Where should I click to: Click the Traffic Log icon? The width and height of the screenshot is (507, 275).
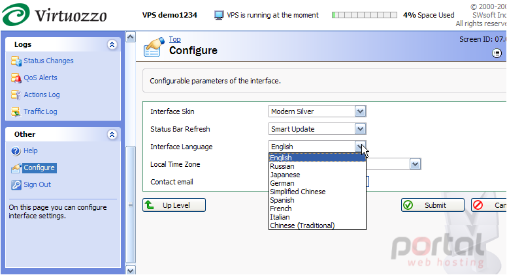click(x=16, y=111)
